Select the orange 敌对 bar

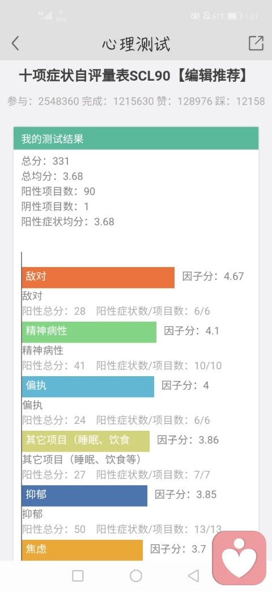[x=98, y=277]
